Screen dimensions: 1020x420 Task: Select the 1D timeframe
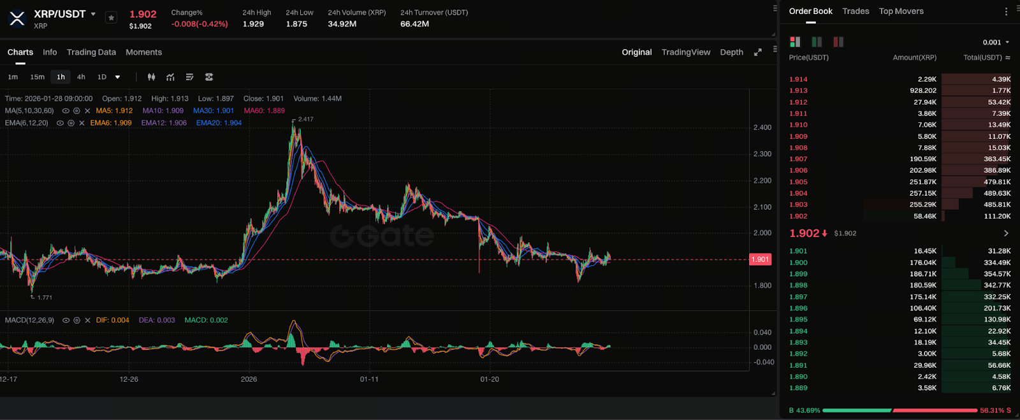(102, 77)
